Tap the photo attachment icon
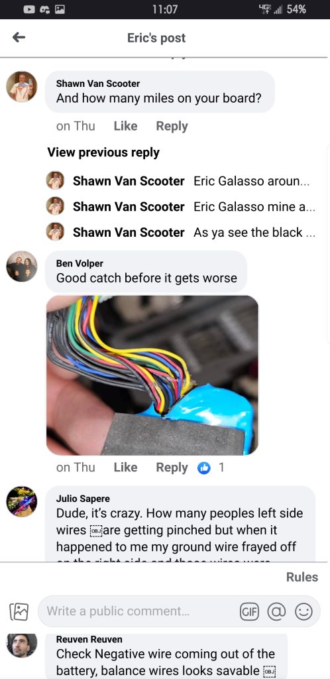 (x=19, y=612)
